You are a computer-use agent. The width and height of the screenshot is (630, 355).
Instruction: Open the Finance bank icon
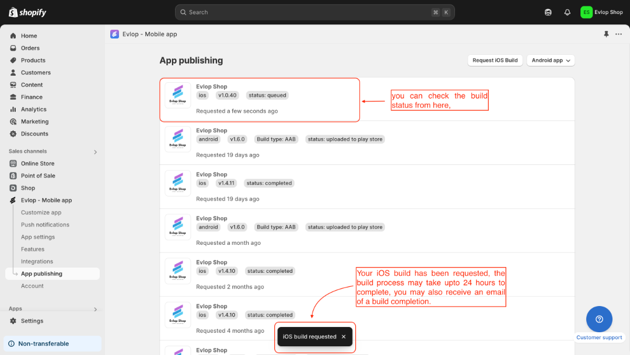click(x=13, y=97)
